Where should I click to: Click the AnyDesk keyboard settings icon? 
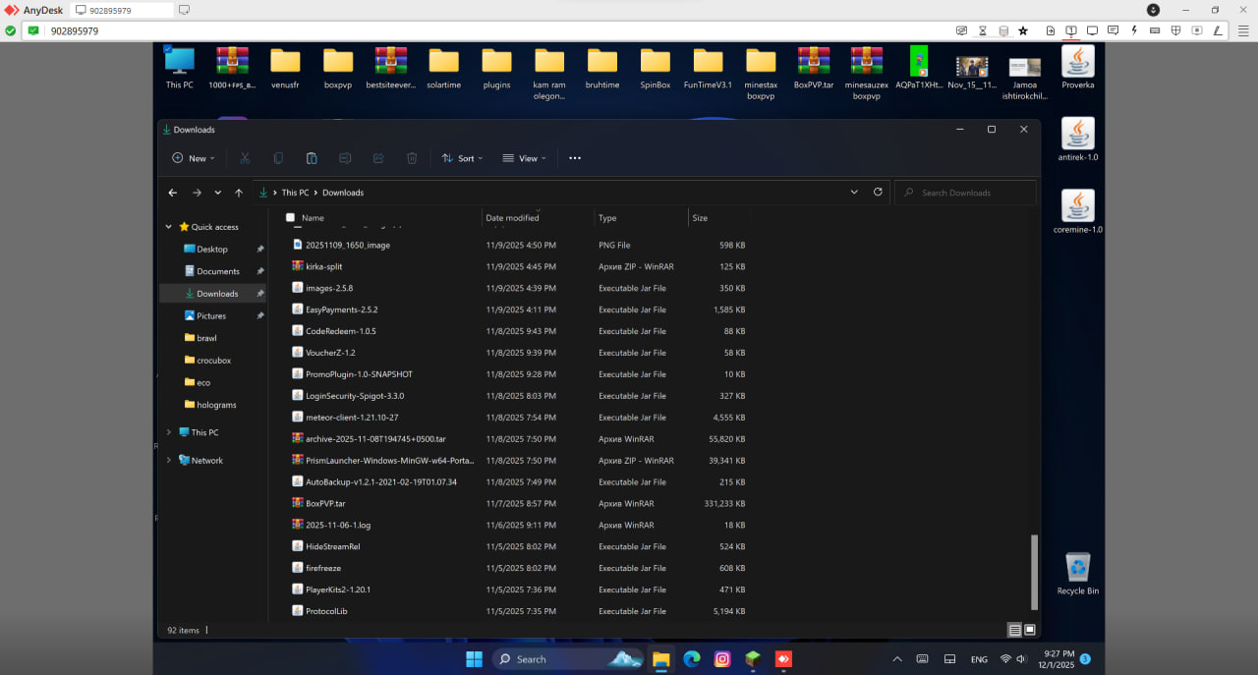[1155, 30]
